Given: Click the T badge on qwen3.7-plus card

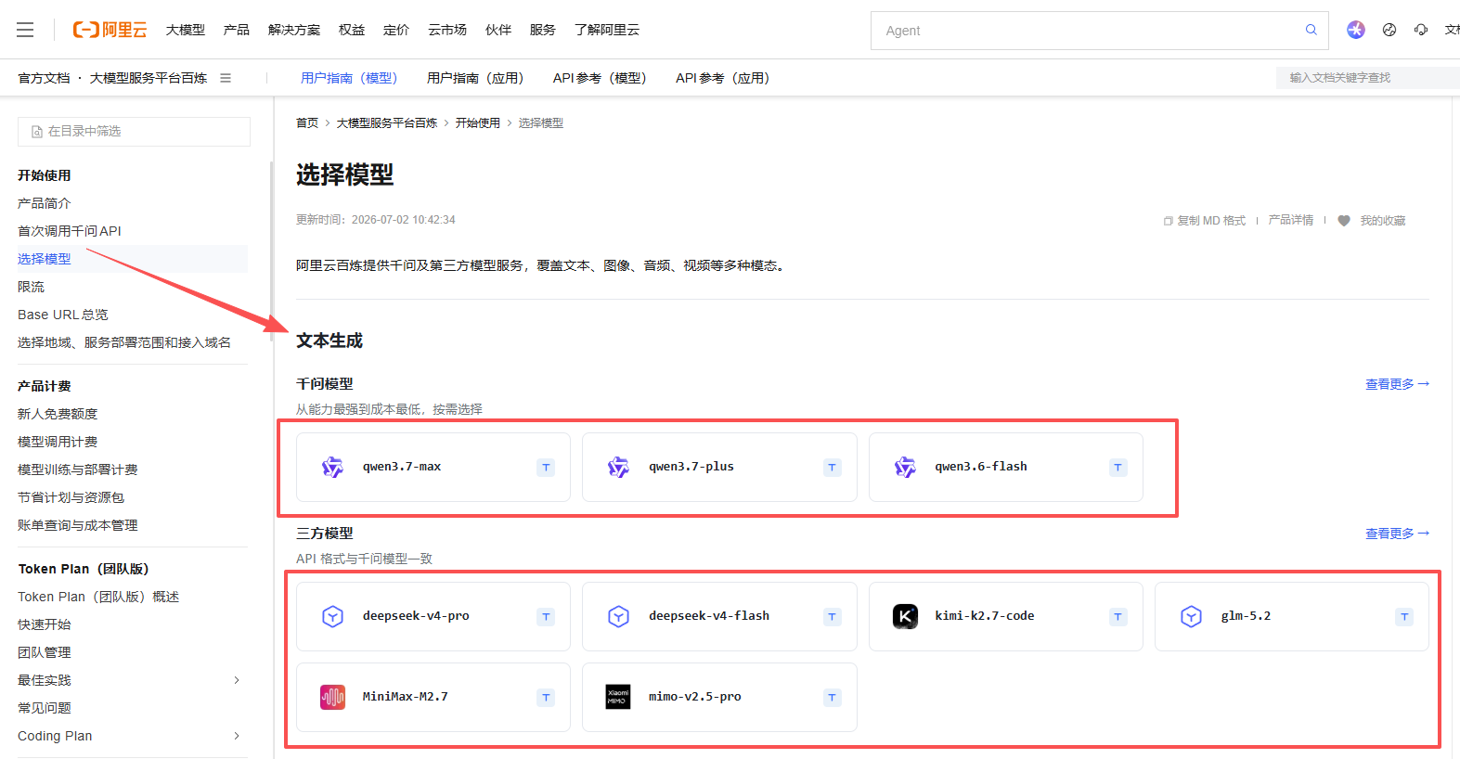Looking at the screenshot, I should [x=832, y=468].
